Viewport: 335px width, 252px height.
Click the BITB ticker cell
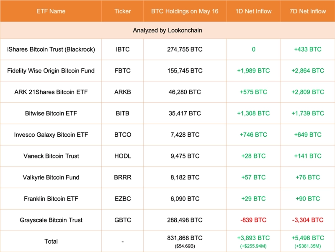(x=123, y=114)
